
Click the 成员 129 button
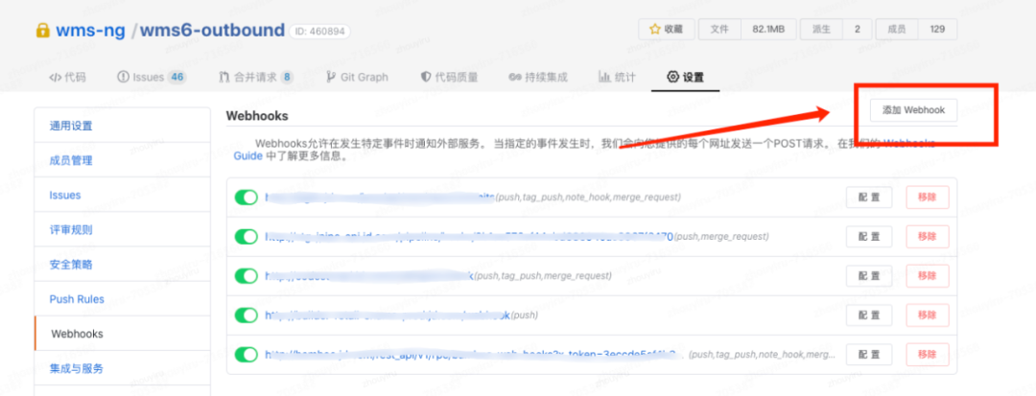[916, 29]
